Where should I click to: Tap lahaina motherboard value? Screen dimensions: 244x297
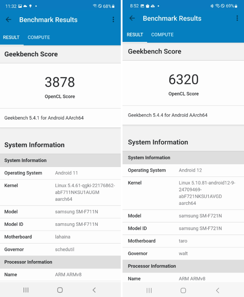click(x=62, y=237)
